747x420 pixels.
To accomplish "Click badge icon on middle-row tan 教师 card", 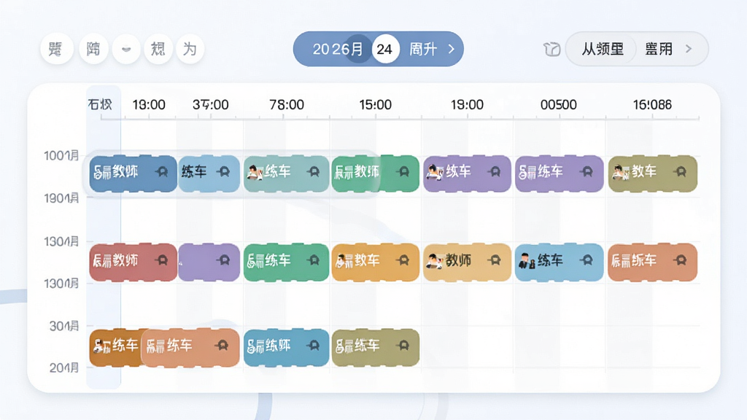I will click(x=495, y=260).
